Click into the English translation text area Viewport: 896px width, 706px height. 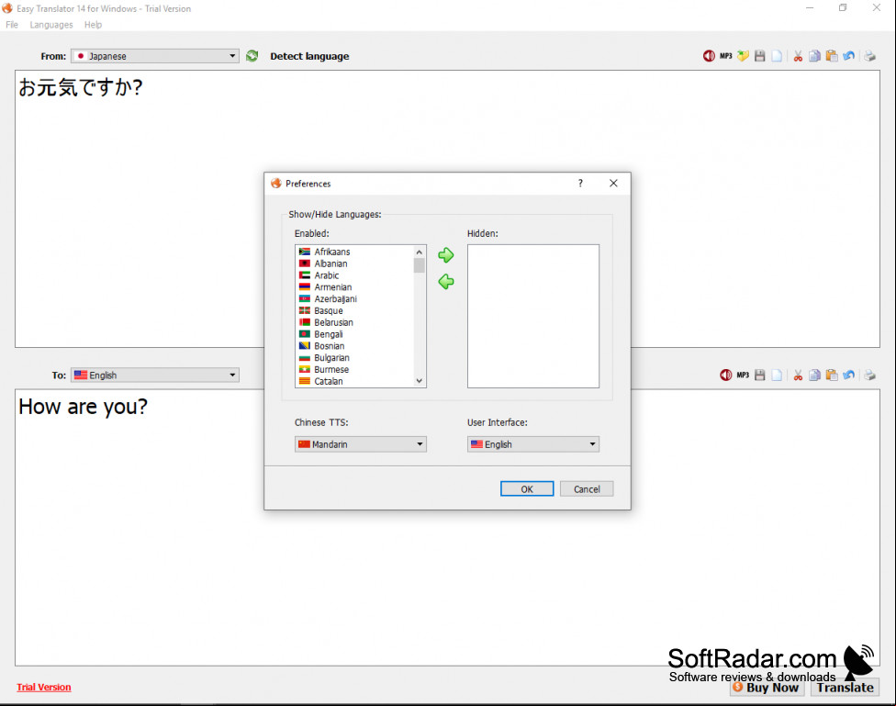447,528
